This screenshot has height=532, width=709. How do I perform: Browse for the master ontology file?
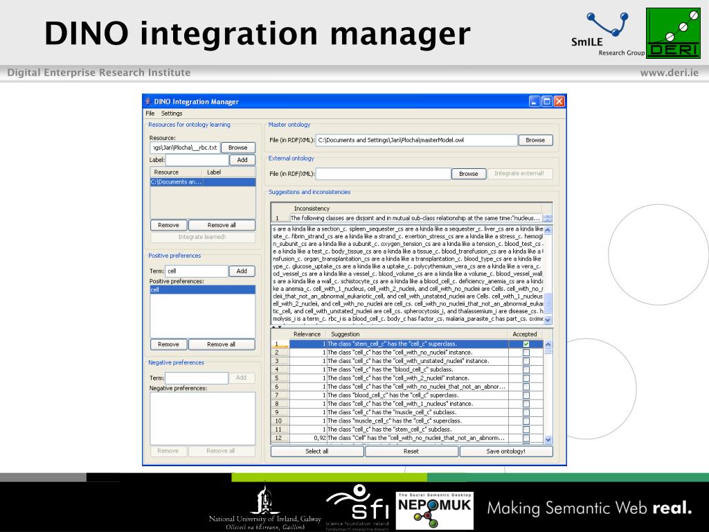tap(535, 140)
